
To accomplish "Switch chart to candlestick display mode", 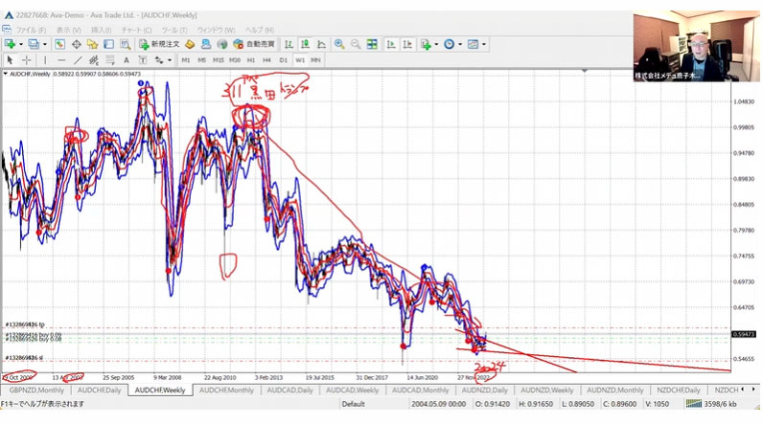I will 303,44.
